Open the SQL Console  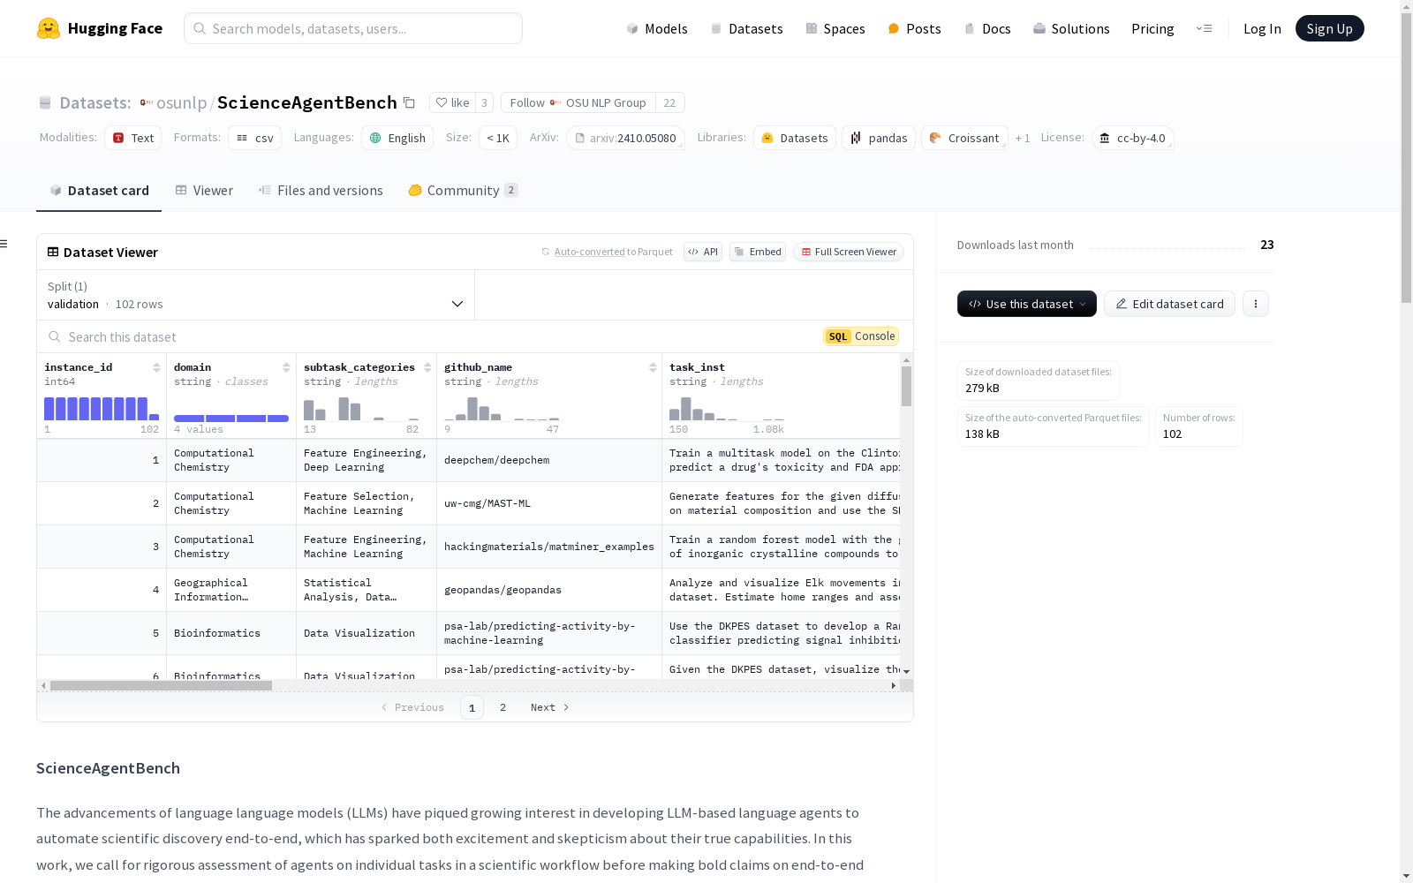pyautogui.click(x=862, y=336)
